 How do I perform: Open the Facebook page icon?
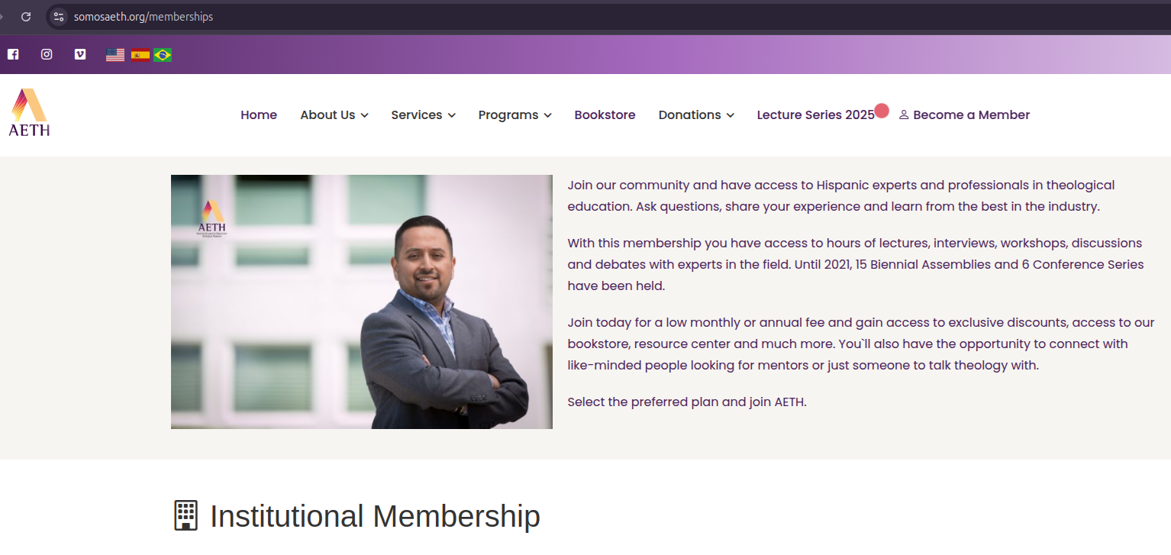(x=13, y=53)
